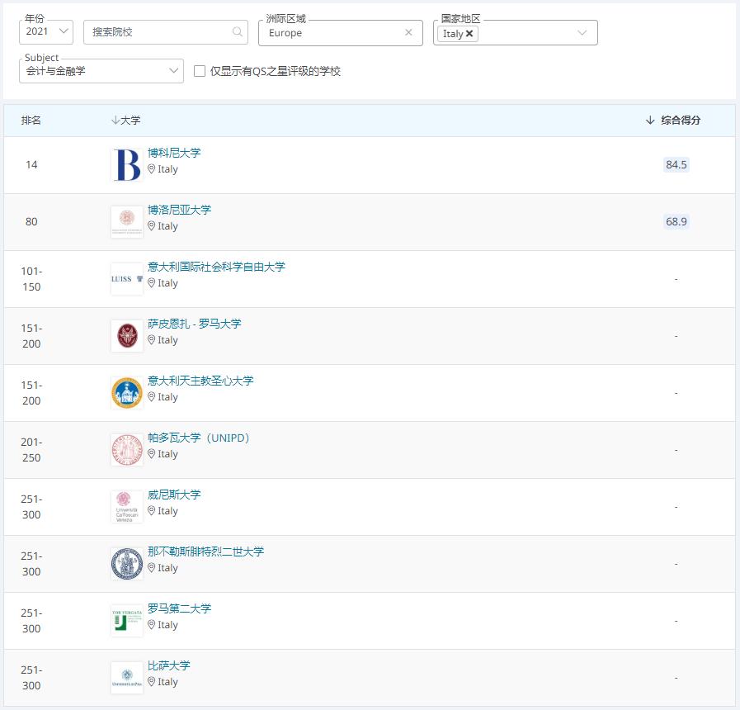Click rank 201-250 cell
The height and width of the screenshot is (710, 740).
tap(31, 450)
